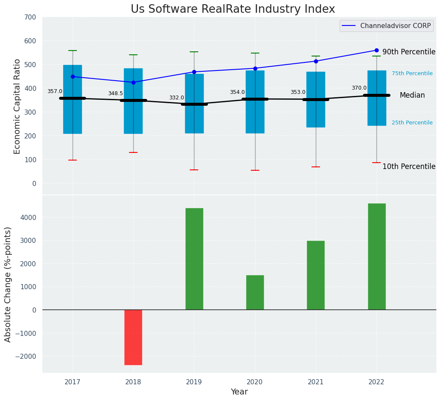Select the 10th Percentile annotation
The height and width of the screenshot is (400, 441).
(409, 166)
